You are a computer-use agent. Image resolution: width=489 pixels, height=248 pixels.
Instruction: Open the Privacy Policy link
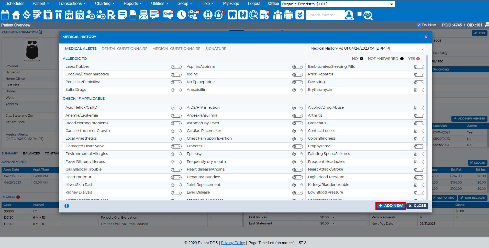233,243
